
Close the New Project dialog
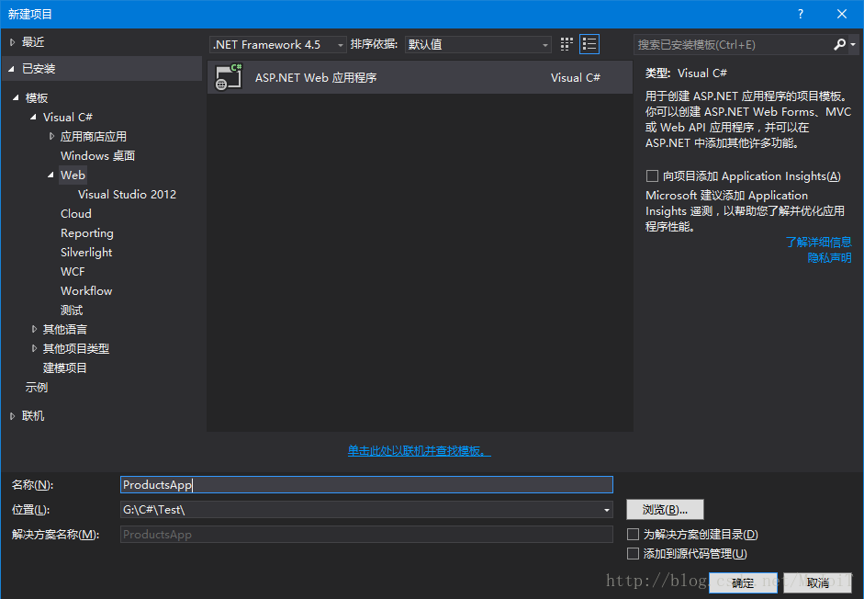(842, 14)
